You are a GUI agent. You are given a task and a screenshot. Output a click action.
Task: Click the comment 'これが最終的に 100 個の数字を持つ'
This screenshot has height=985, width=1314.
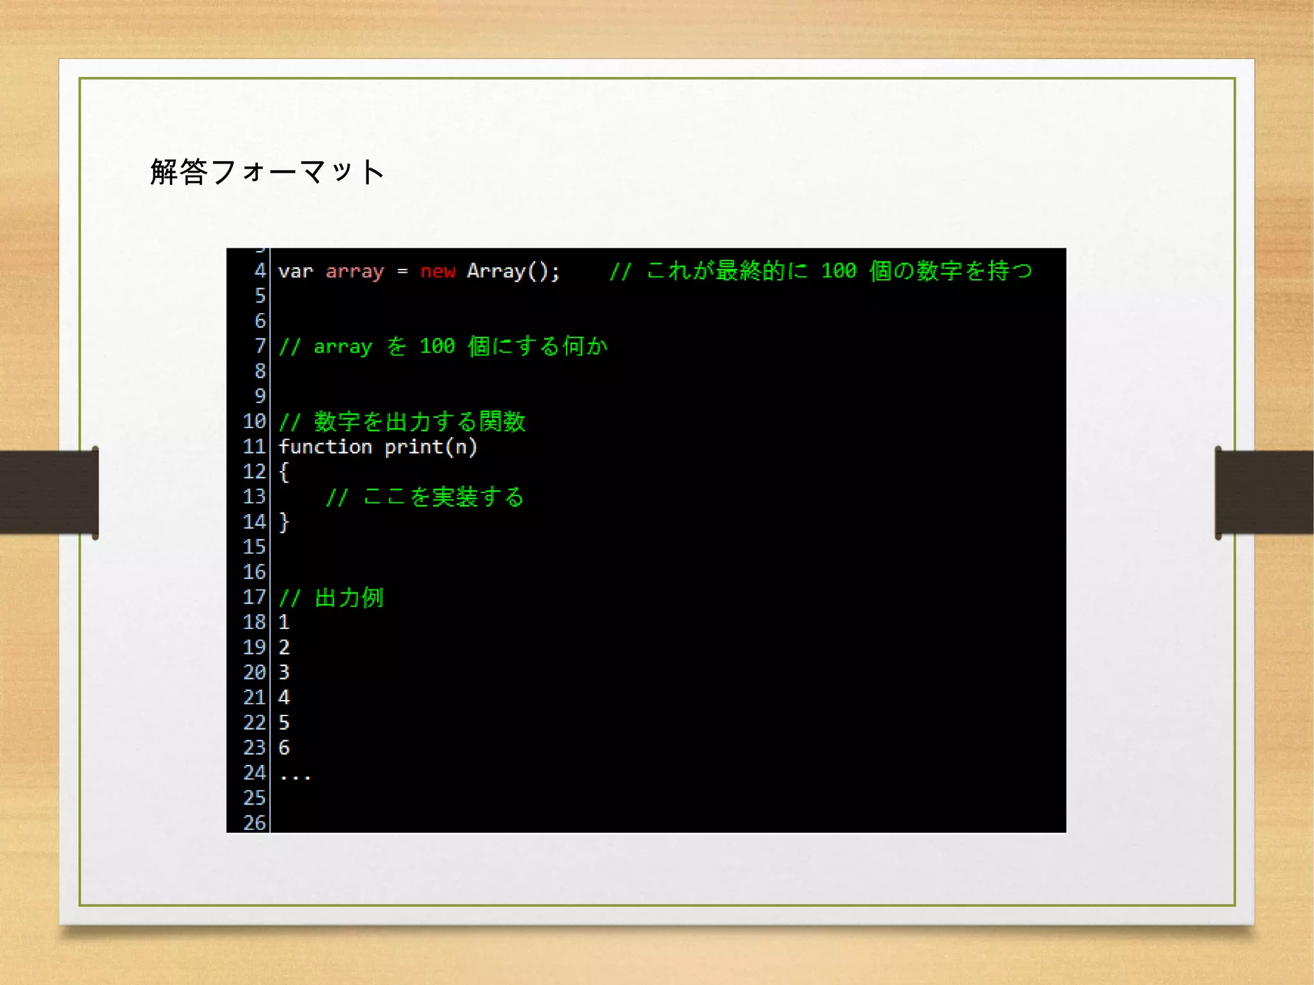[x=839, y=271]
